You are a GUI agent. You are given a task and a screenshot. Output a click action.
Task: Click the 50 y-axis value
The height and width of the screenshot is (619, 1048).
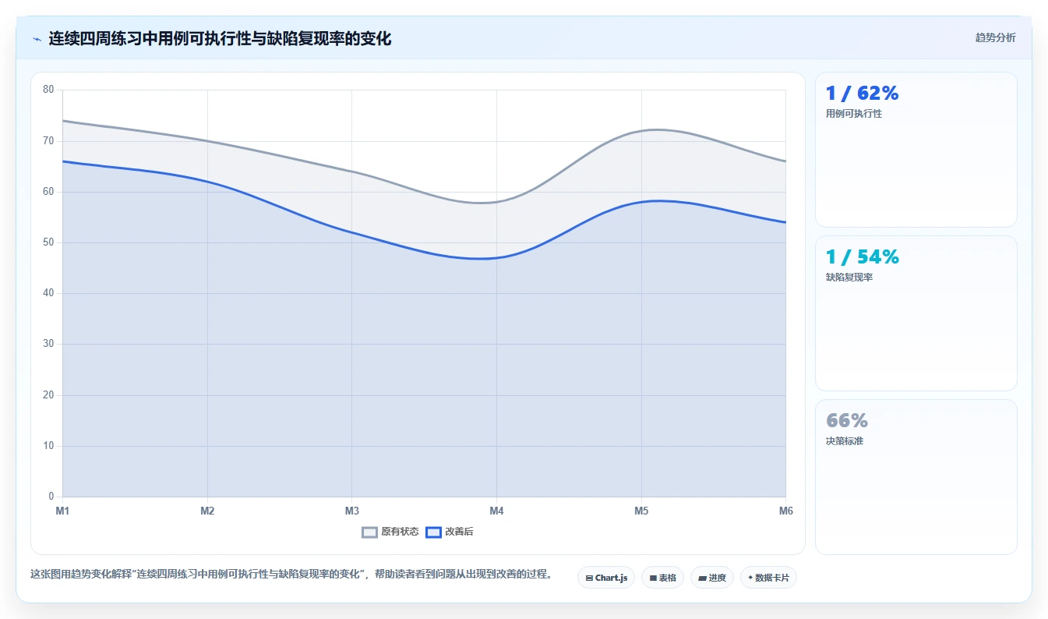tap(48, 242)
